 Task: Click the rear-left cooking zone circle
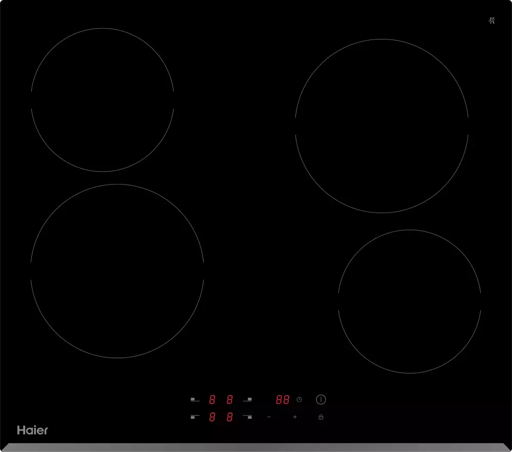click(x=102, y=100)
